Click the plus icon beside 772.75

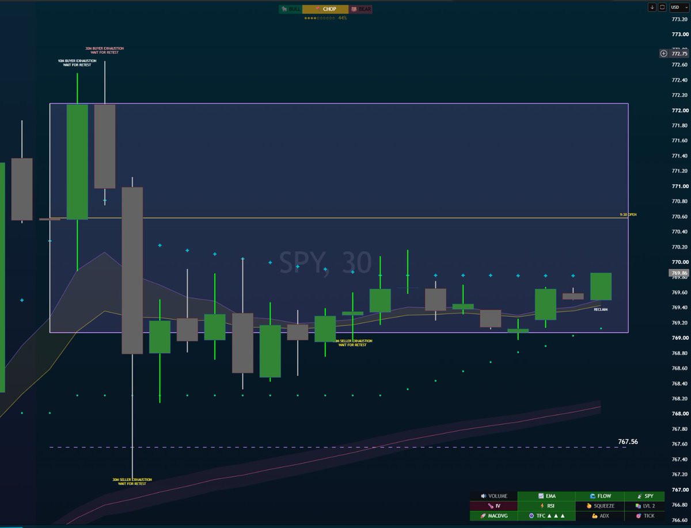click(x=663, y=53)
